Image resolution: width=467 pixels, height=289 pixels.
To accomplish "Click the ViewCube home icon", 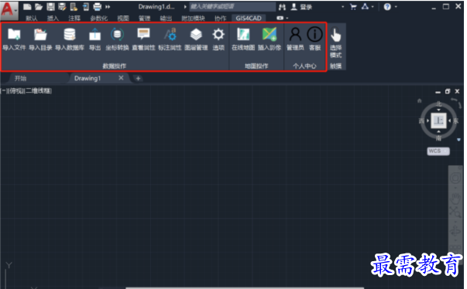I will (419, 100).
